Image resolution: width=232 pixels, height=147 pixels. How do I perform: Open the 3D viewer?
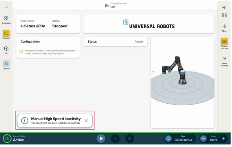(x=6, y=49)
